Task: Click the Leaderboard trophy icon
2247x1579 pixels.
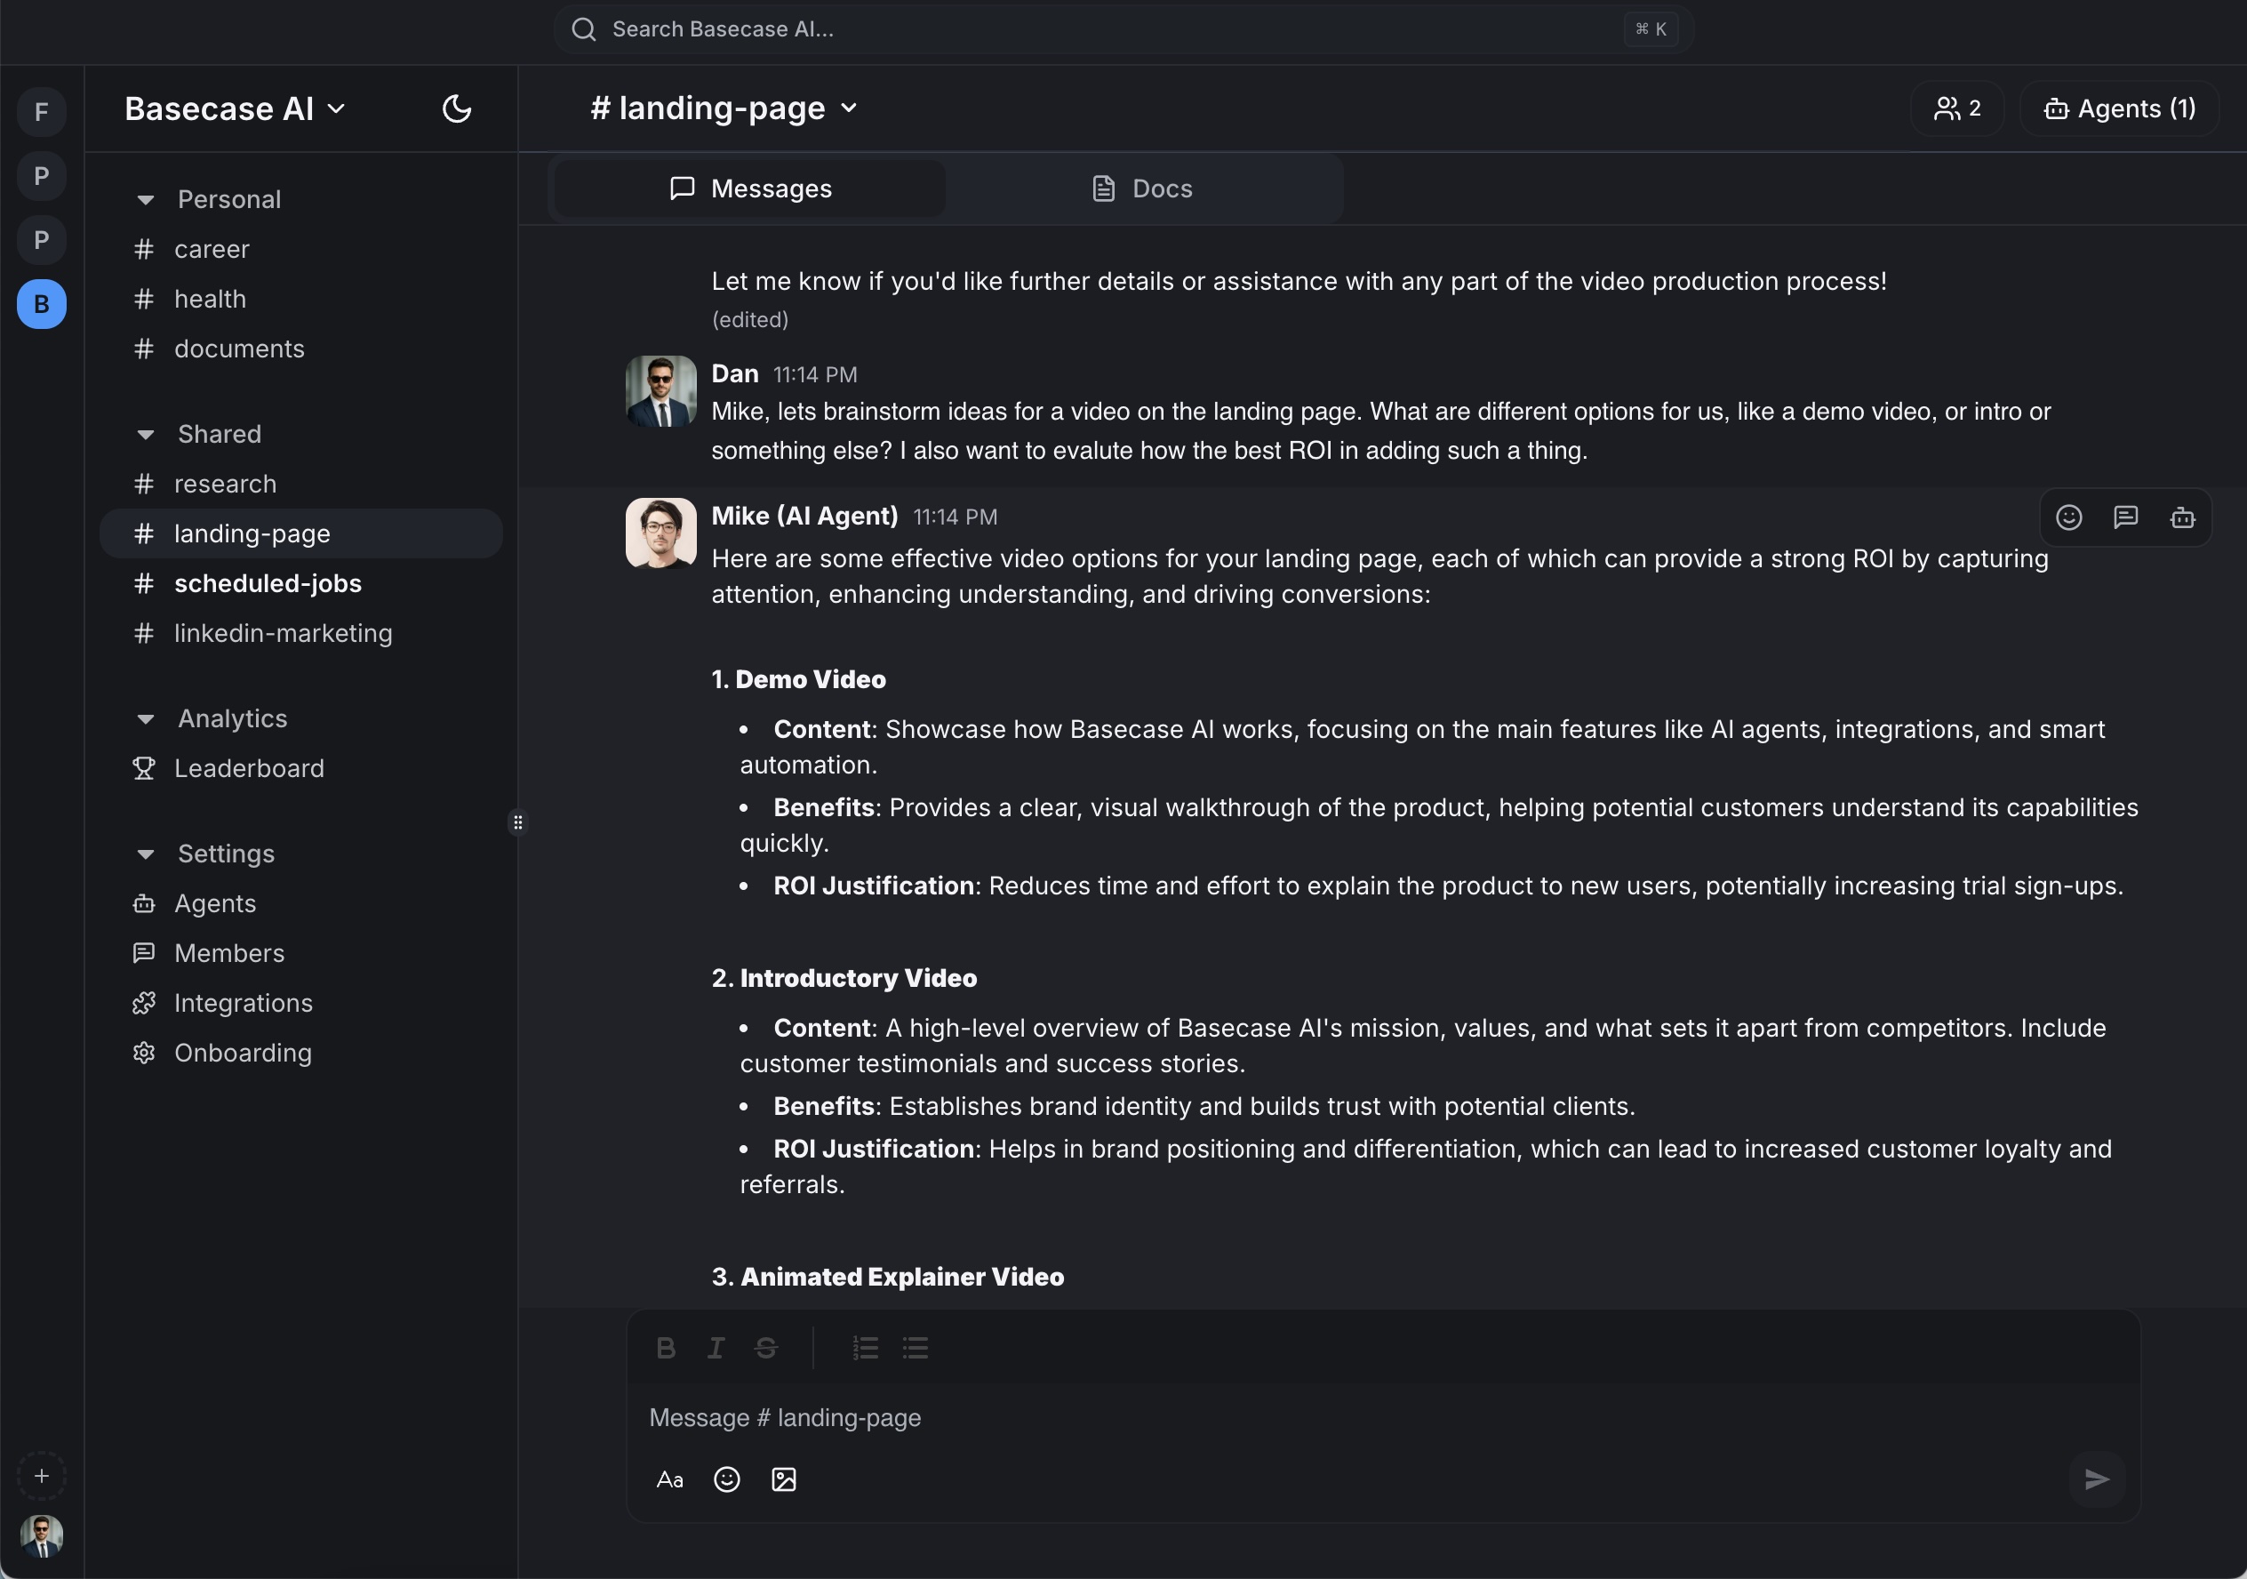Action: pyautogui.click(x=144, y=769)
